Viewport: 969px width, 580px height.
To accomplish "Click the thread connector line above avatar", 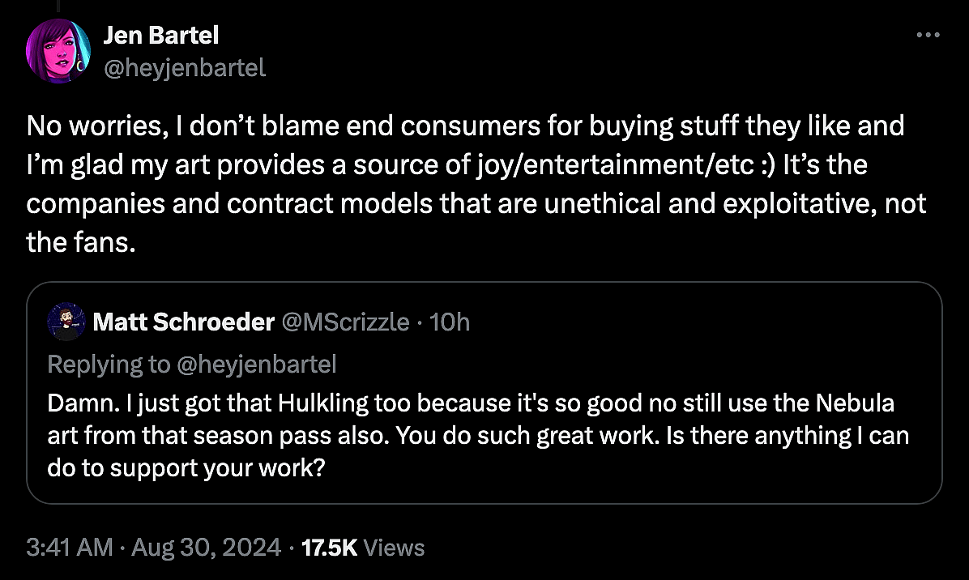I will click(58, 6).
